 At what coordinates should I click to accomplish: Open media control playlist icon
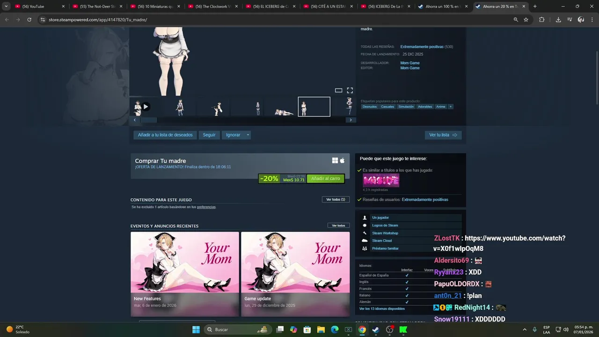click(x=570, y=20)
